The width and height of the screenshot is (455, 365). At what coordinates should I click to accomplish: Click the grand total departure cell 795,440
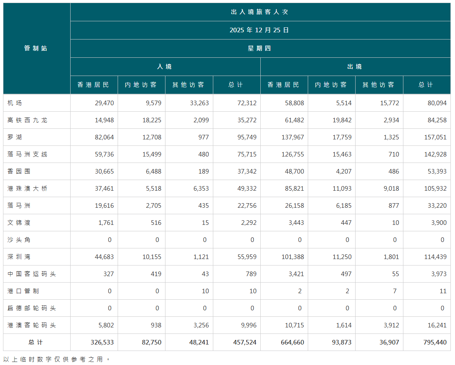click(435, 342)
